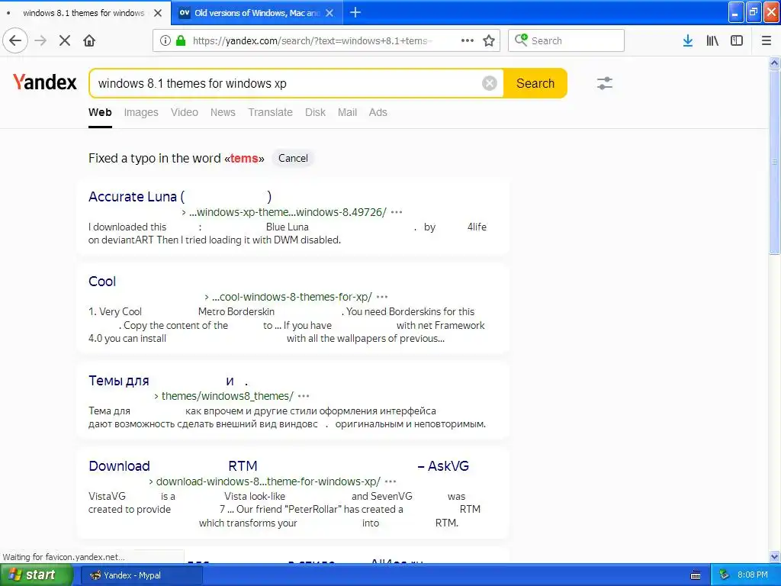Click the yellow Search button

coord(535,83)
